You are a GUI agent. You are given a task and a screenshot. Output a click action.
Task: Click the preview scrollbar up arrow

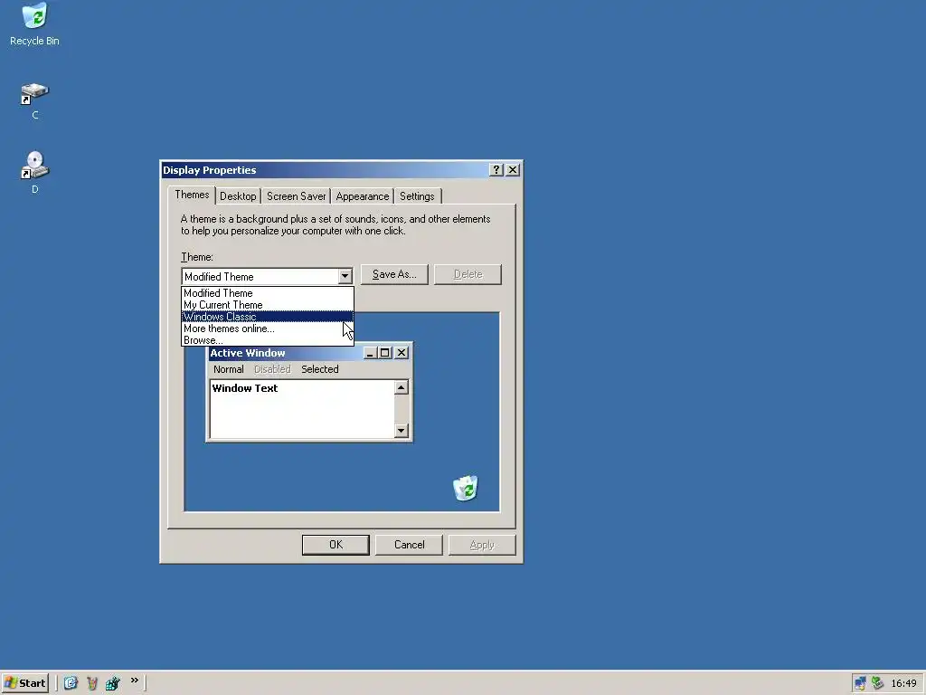tap(401, 387)
